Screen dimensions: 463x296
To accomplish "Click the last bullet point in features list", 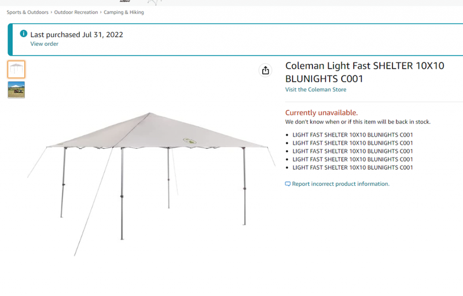I will pyautogui.click(x=352, y=167).
